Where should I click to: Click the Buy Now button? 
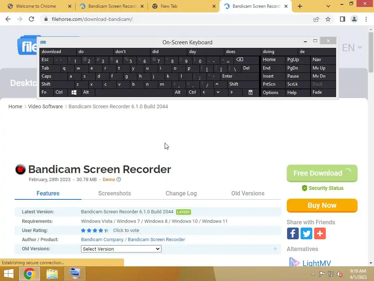click(x=322, y=206)
